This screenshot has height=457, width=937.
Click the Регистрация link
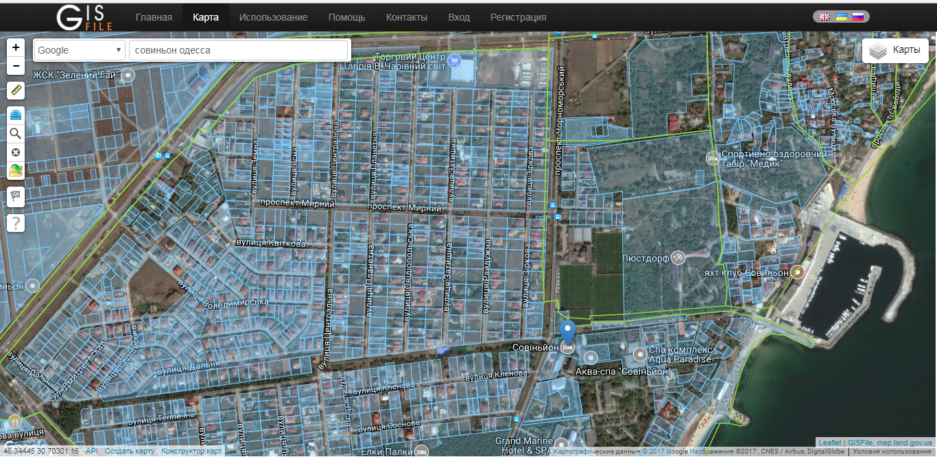(x=518, y=17)
